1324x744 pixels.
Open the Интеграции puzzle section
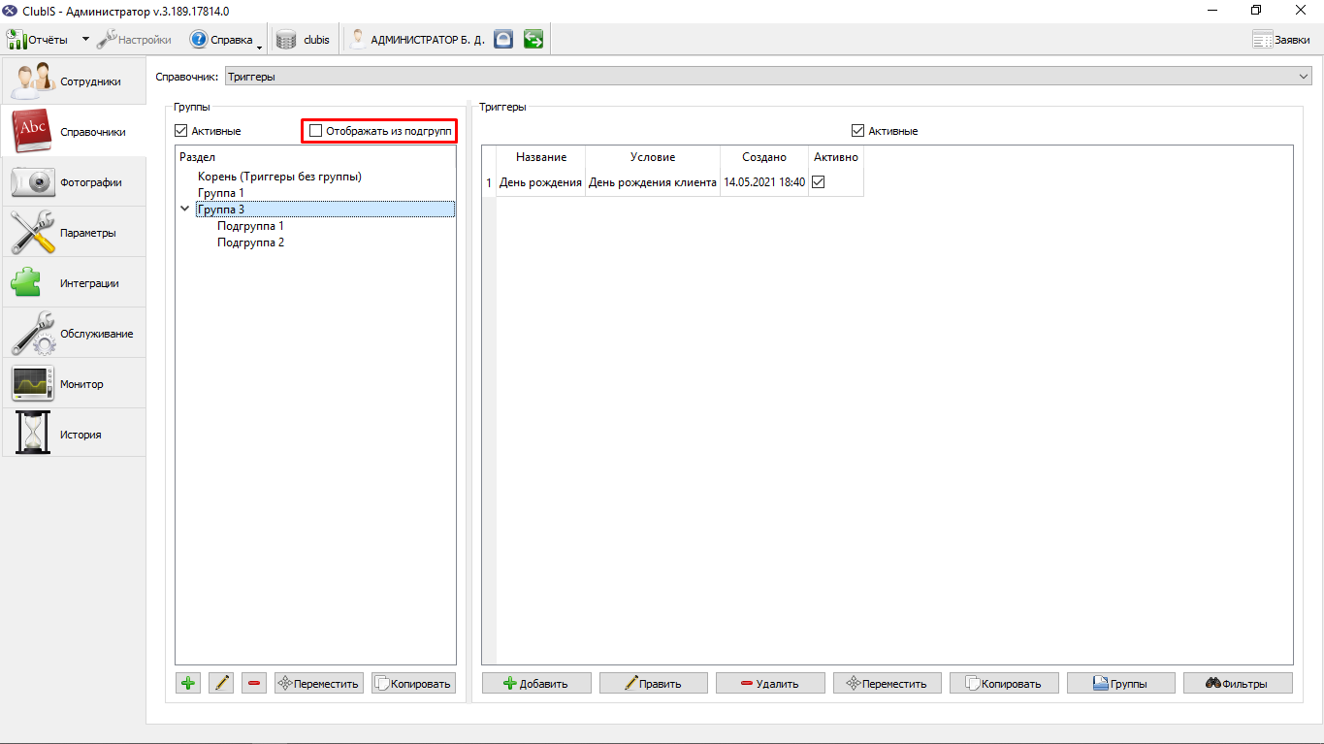[74, 282]
